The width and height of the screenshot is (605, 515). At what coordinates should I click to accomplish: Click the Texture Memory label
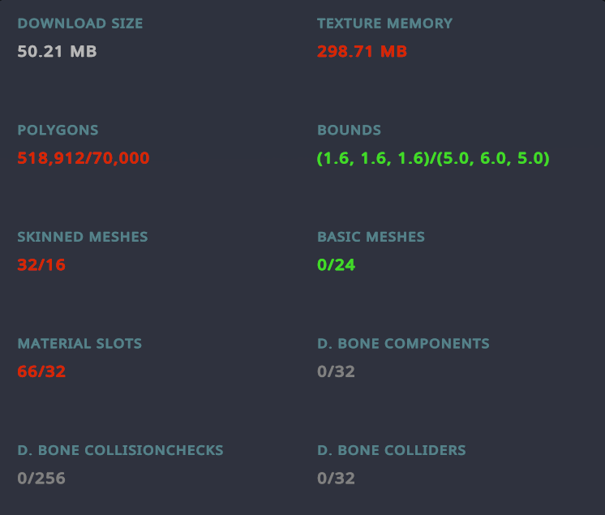(384, 24)
